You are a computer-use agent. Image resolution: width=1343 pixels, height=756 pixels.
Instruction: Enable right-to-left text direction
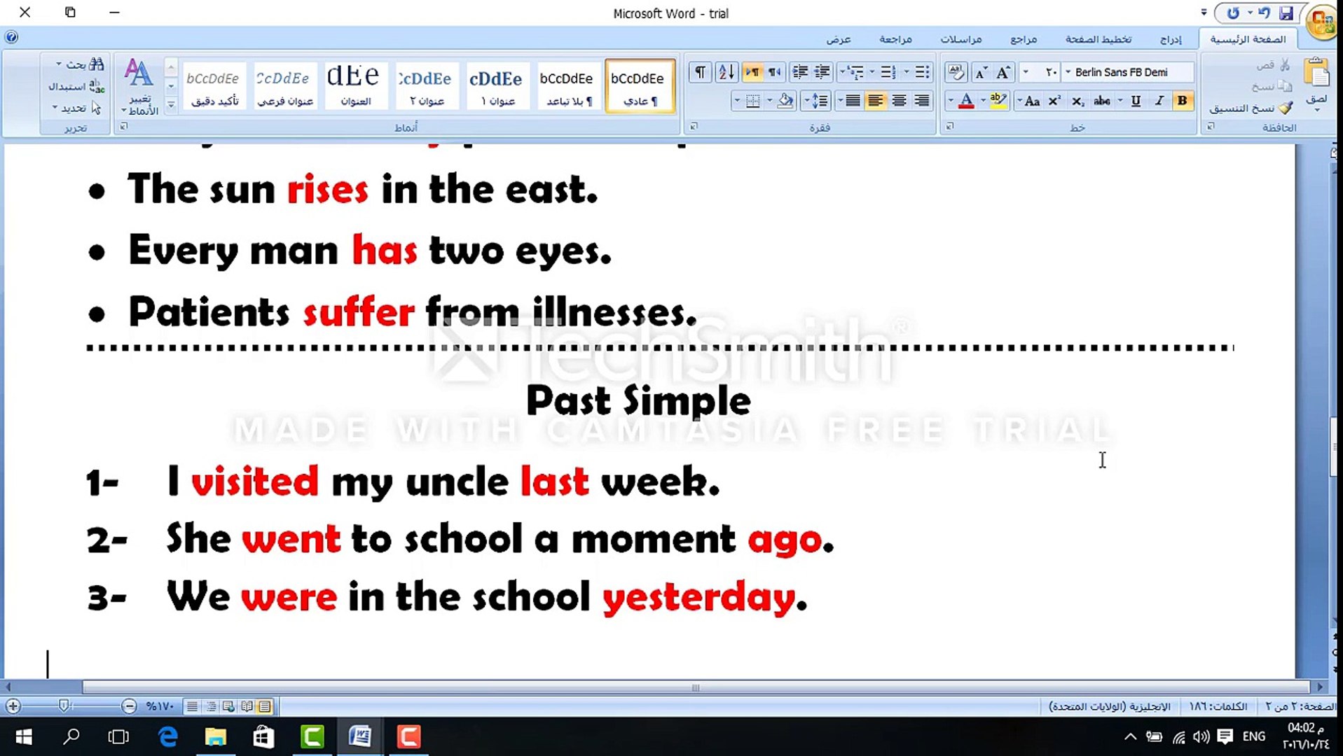click(x=775, y=72)
